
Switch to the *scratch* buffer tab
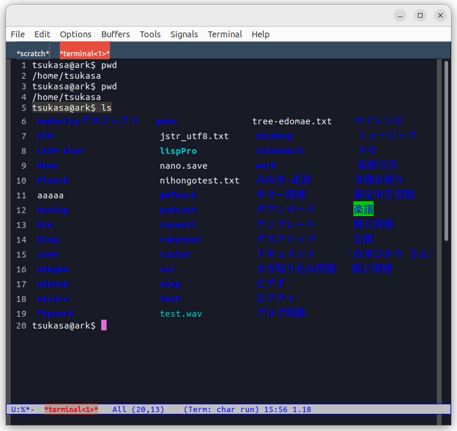tap(33, 54)
